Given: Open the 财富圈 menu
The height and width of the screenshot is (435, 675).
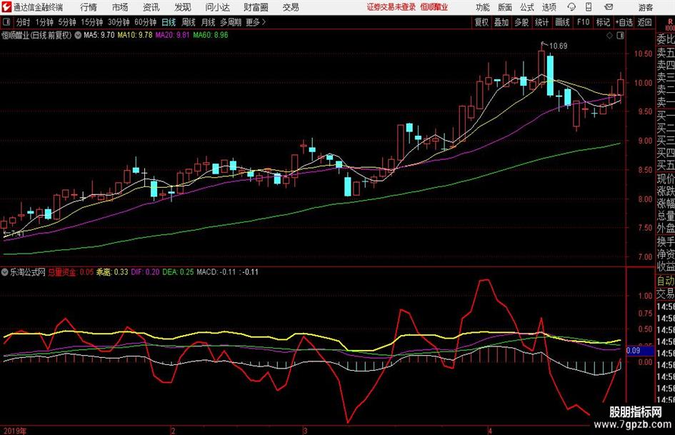Looking at the screenshot, I should point(256,7).
